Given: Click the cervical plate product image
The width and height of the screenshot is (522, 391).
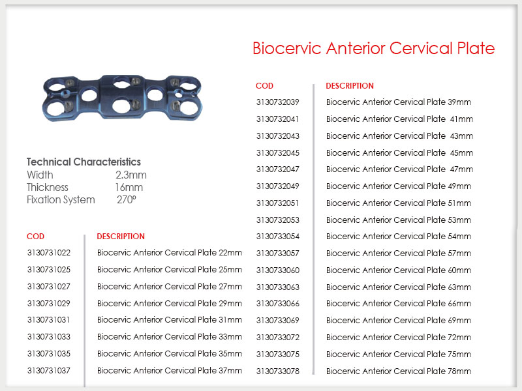Looking at the screenshot, I should click(122, 98).
